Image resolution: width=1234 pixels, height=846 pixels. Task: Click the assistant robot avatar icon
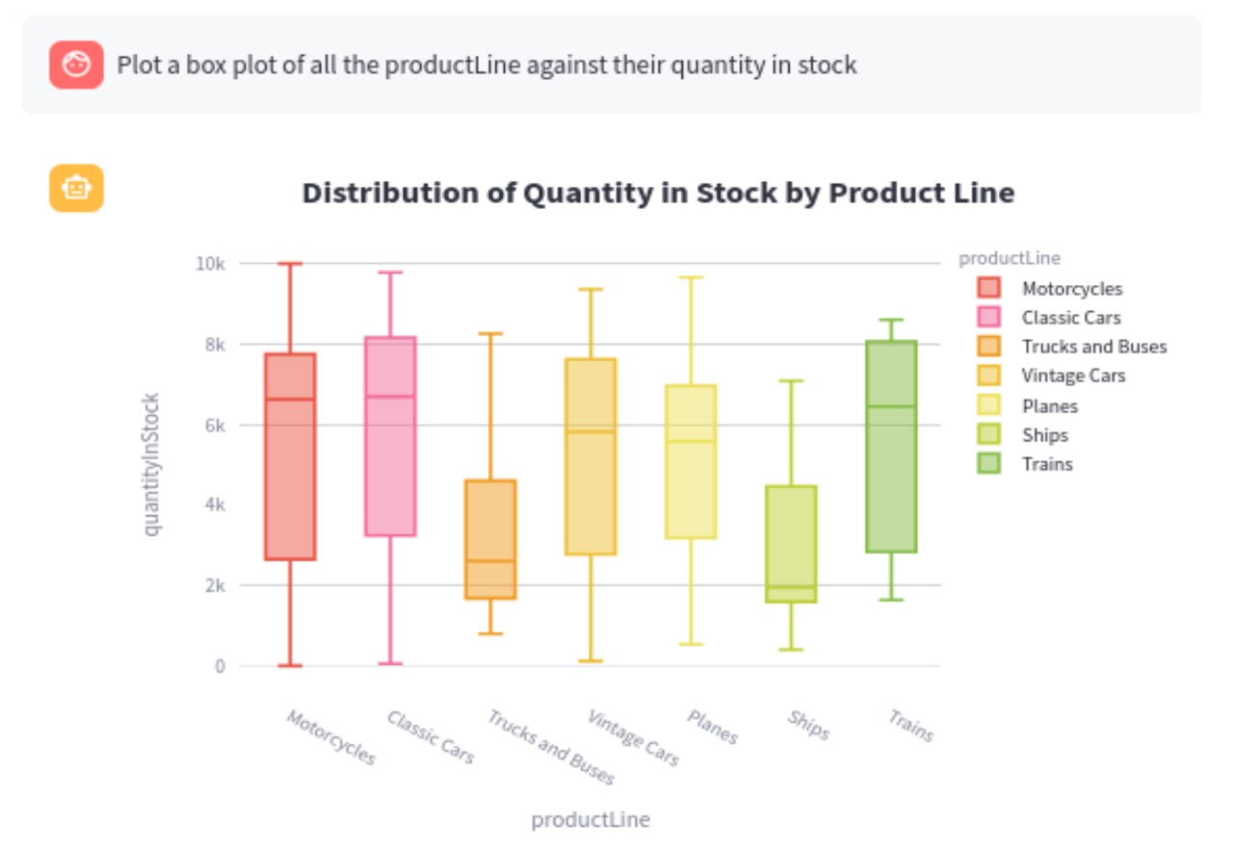coord(76,188)
